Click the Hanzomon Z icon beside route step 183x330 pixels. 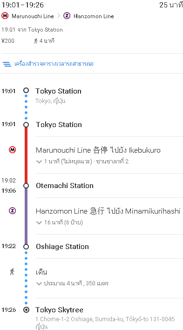click(x=12, y=211)
